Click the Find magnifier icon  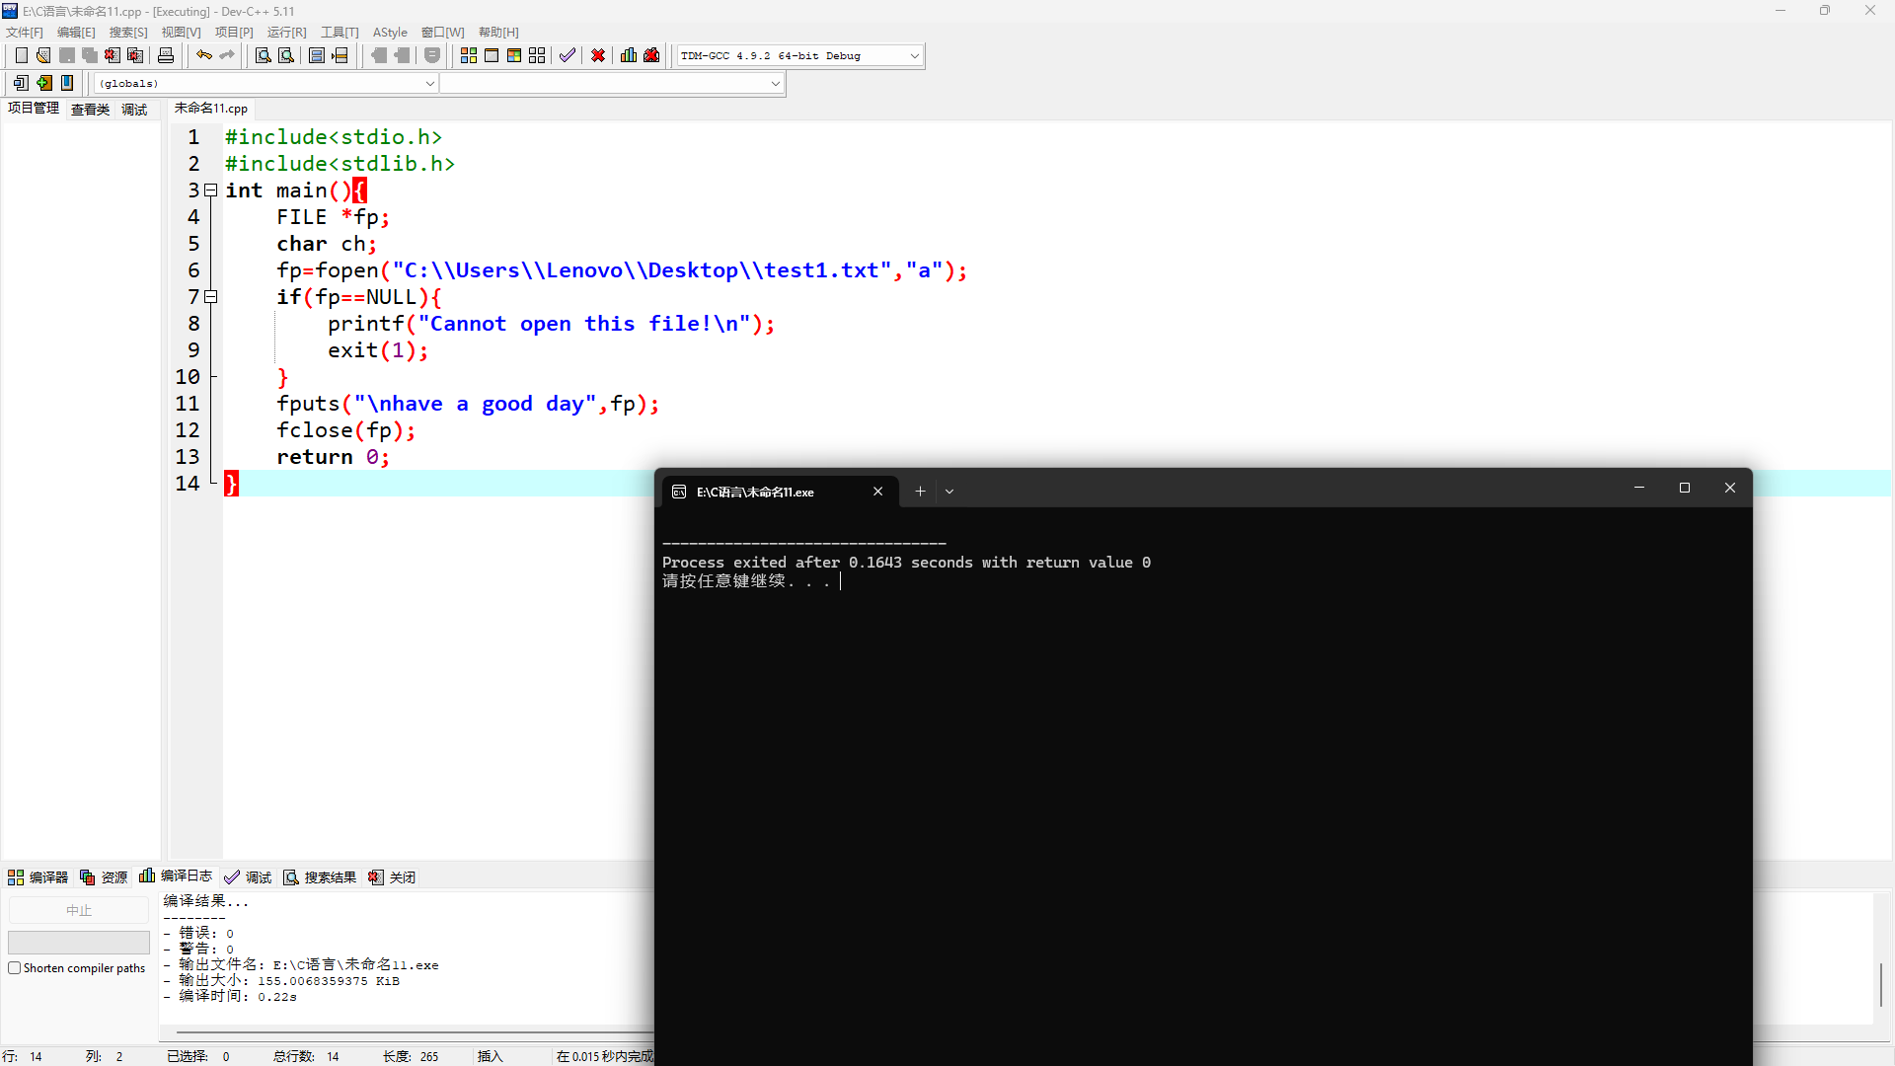[263, 55]
